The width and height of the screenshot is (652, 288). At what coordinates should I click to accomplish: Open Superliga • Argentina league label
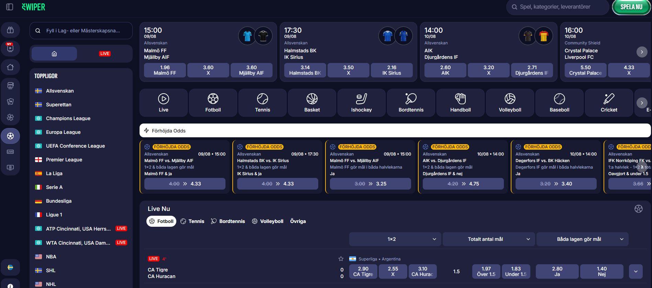(379, 259)
